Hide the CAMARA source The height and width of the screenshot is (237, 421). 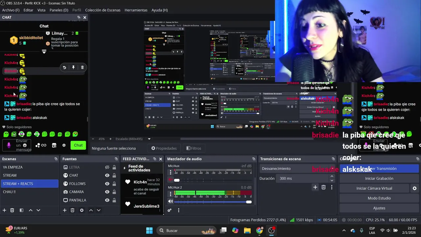(x=107, y=192)
